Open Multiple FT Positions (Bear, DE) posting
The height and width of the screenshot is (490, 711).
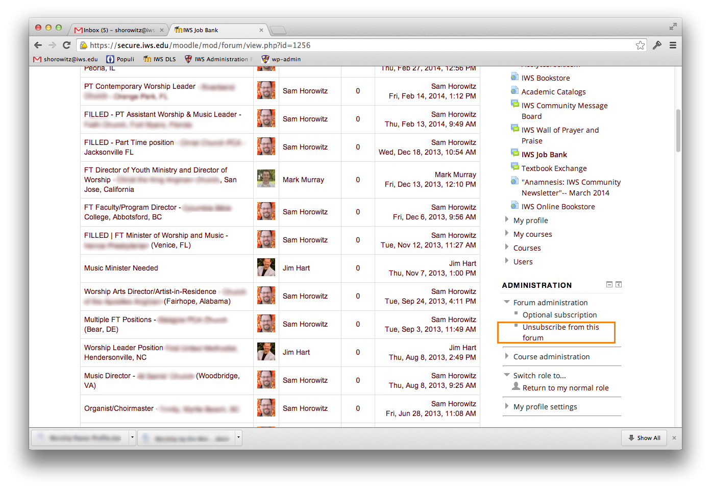(156, 324)
